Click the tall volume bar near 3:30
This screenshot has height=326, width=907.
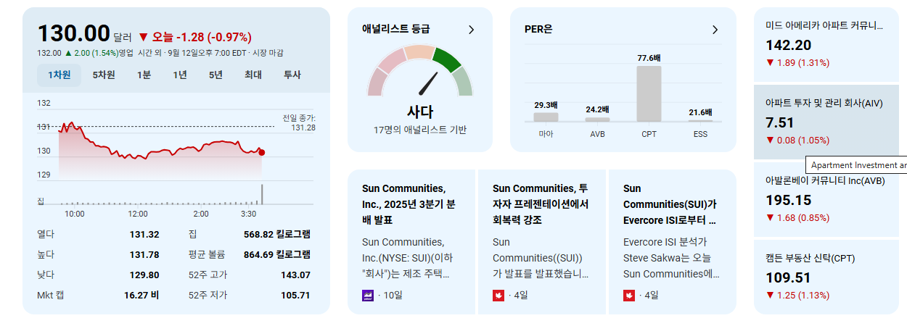pos(262,194)
